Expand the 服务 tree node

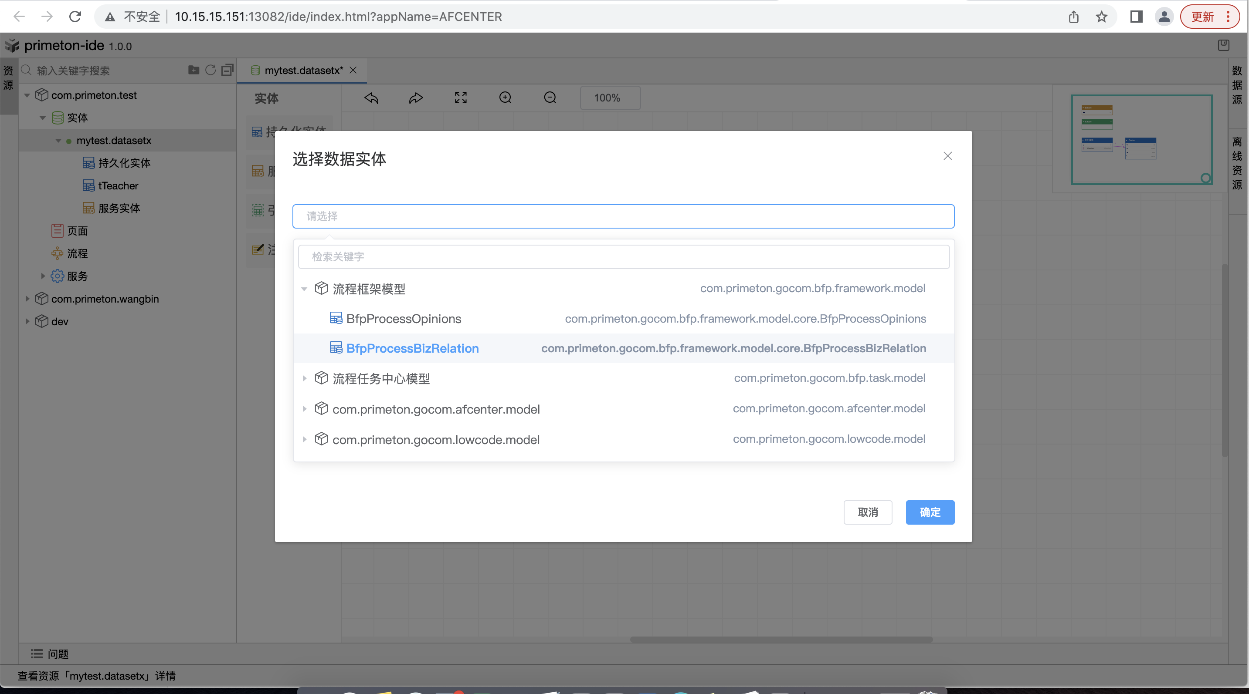tap(43, 276)
